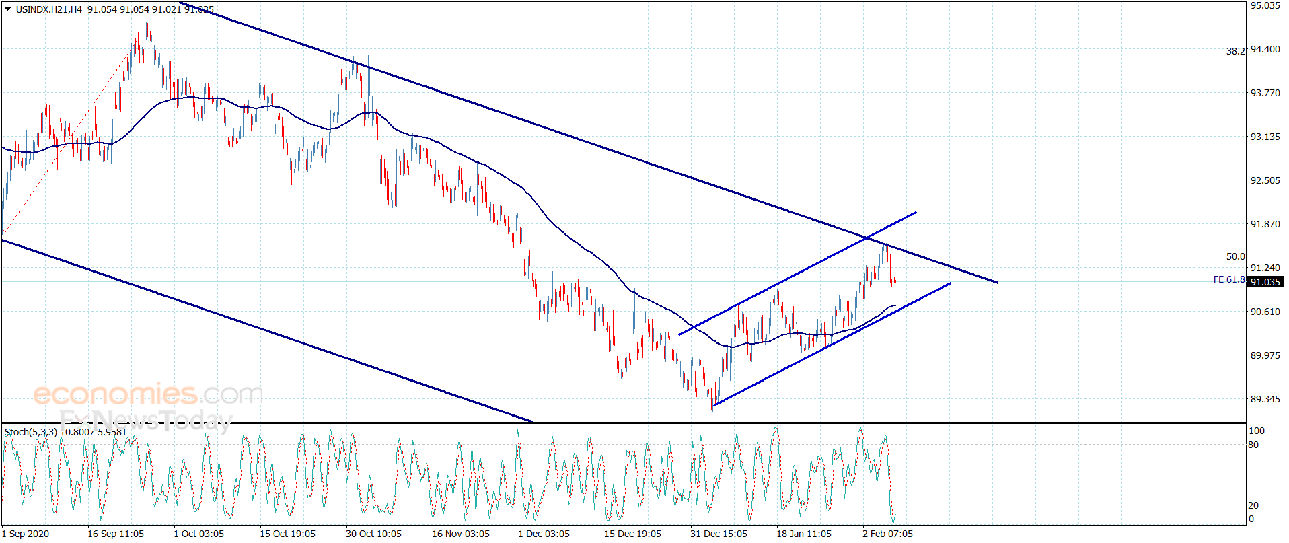Screen dimensions: 1289x543
Task: Select the 95.035 price axis label
Action: [1265, 5]
